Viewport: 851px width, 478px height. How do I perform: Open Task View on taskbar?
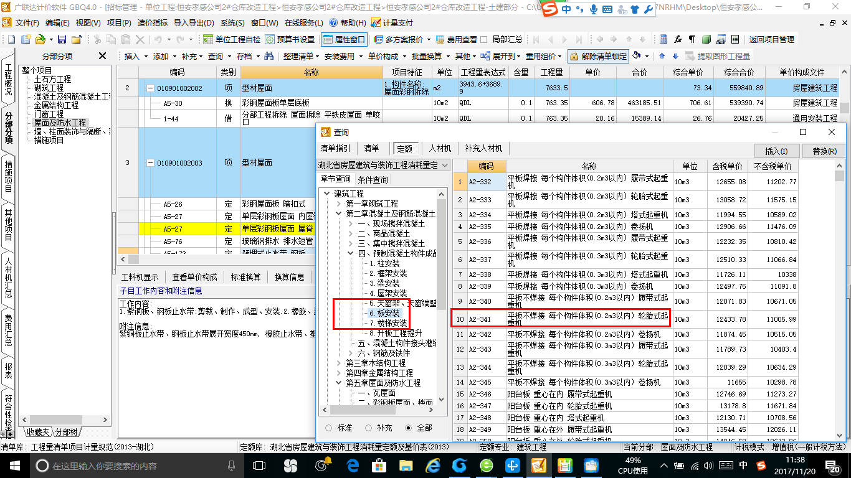pyautogui.click(x=259, y=465)
